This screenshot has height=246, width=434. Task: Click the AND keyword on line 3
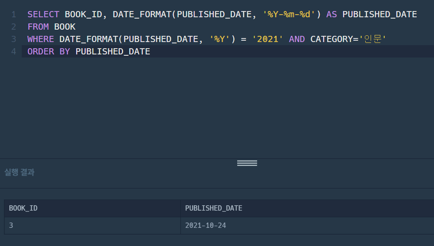[x=297, y=39]
